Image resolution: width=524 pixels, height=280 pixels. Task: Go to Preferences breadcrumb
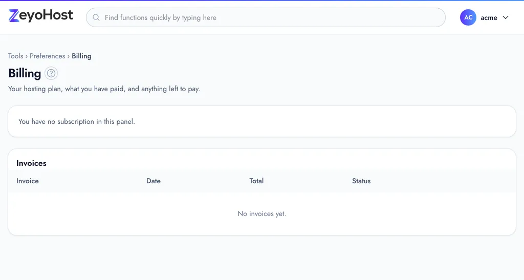pyautogui.click(x=48, y=56)
